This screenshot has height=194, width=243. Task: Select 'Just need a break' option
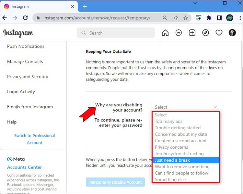[x=186, y=160]
